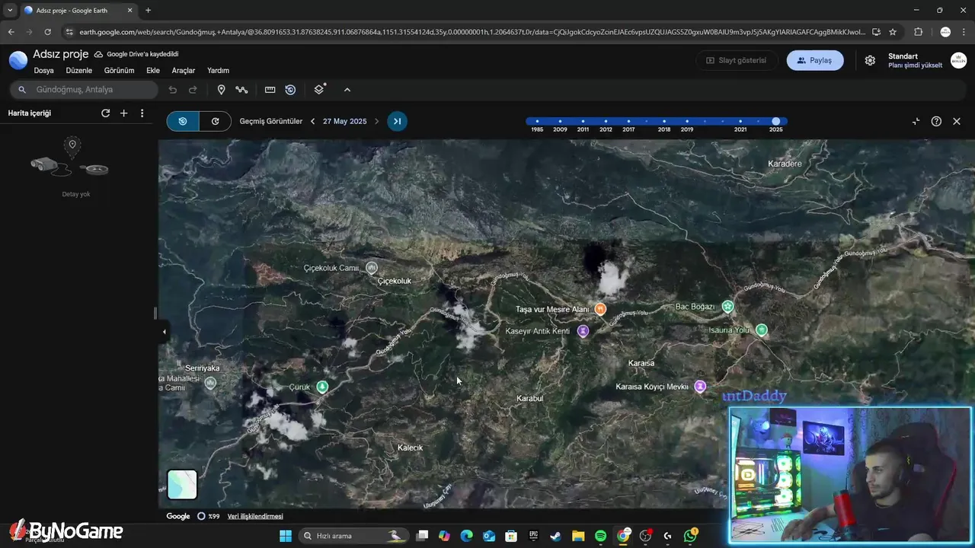The width and height of the screenshot is (975, 548).
Task: Click Veri ilişkilendirmesi link
Action: (x=255, y=516)
